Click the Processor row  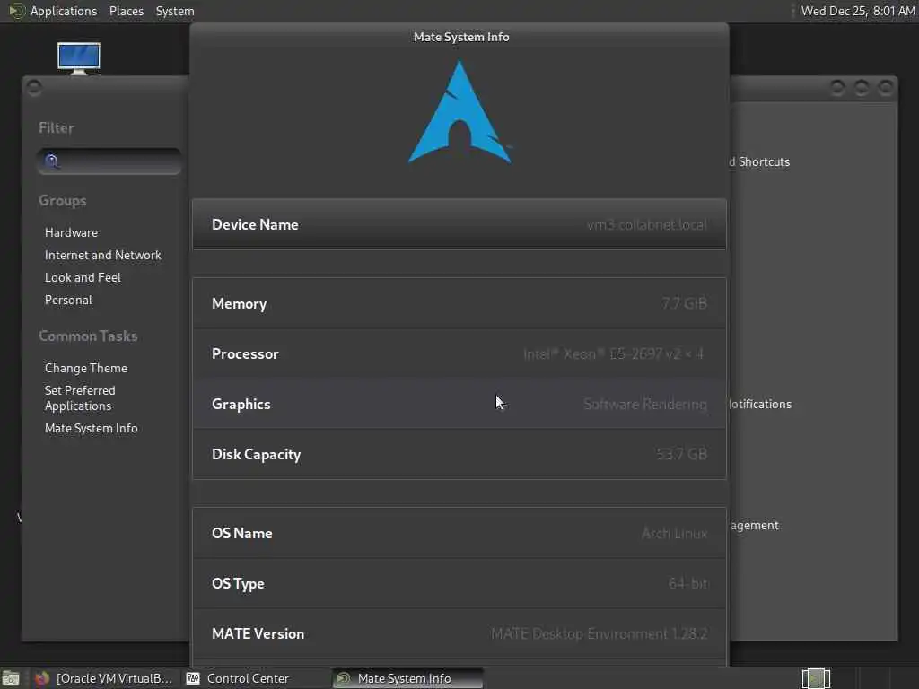point(459,353)
